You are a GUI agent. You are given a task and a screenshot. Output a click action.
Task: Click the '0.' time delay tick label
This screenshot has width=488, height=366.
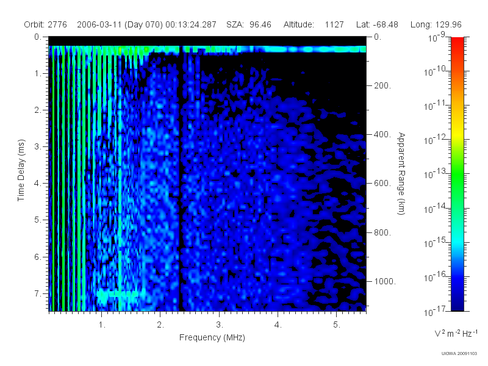(37, 37)
